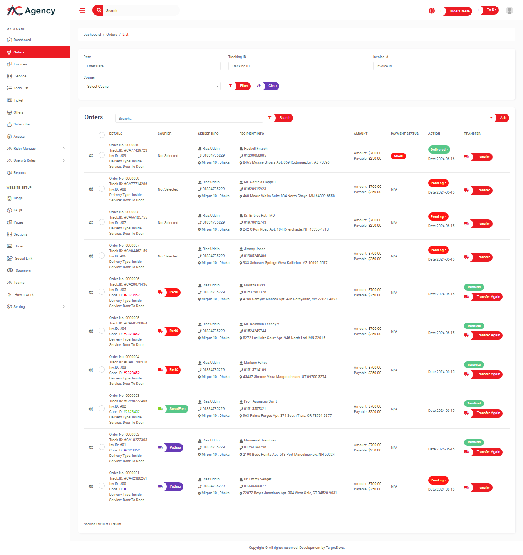
Task: Click the hamburger menu toggle icon
Action: (x=82, y=11)
